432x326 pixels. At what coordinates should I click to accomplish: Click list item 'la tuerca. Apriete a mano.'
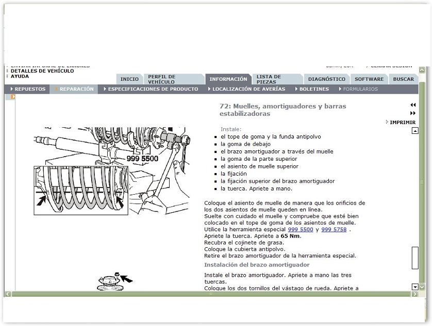point(257,188)
